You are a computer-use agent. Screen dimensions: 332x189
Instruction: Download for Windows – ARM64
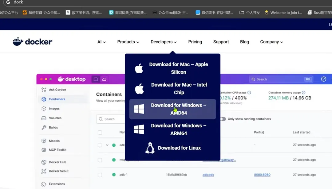point(172,129)
